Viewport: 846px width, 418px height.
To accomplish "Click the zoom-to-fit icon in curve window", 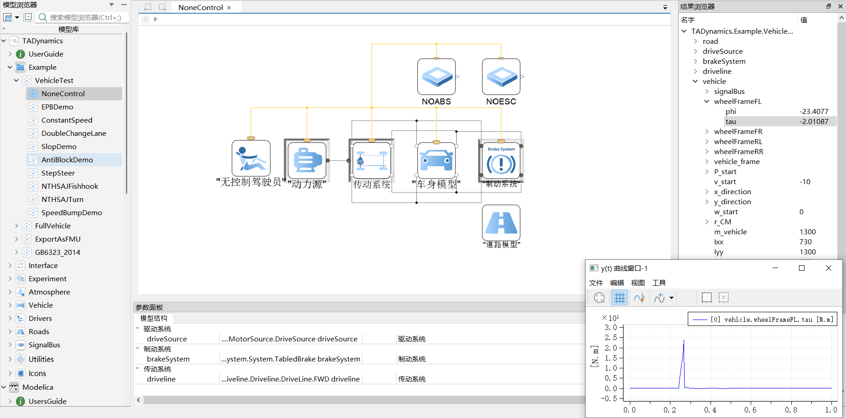I will click(599, 298).
